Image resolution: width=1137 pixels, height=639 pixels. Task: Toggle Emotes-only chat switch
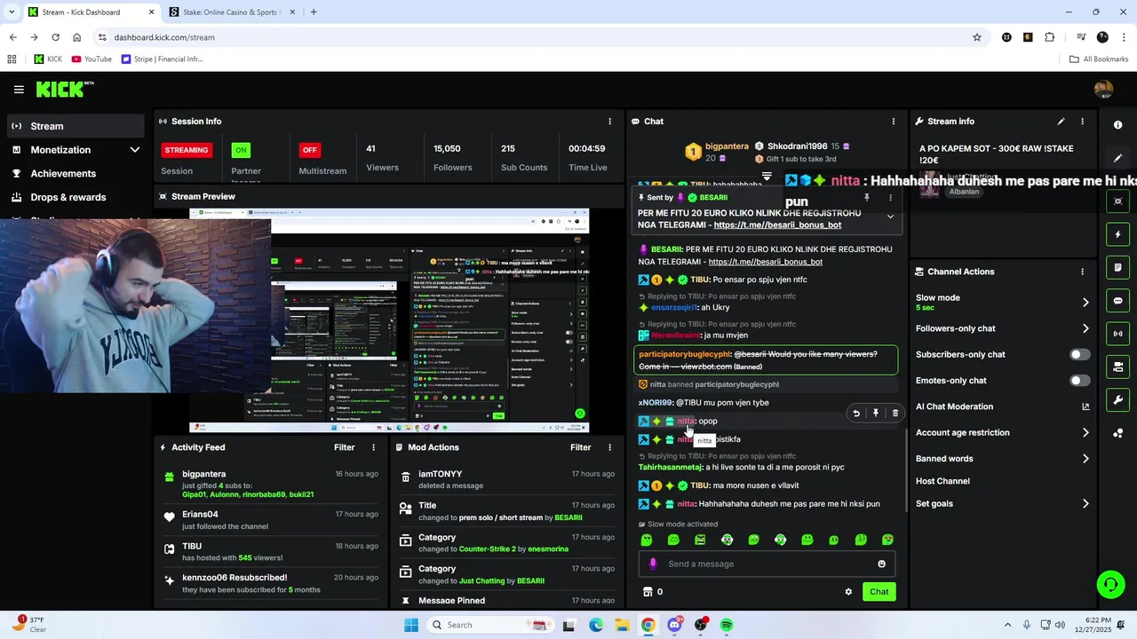[x=1079, y=381]
